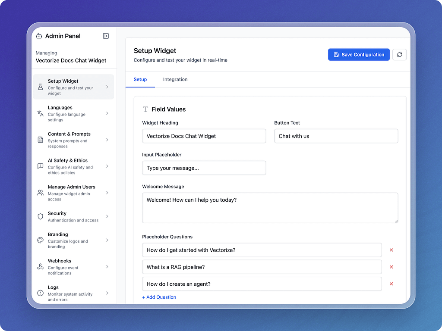The image size is (442, 331).
Task: Click the Widget Heading input field
Action: point(204,136)
